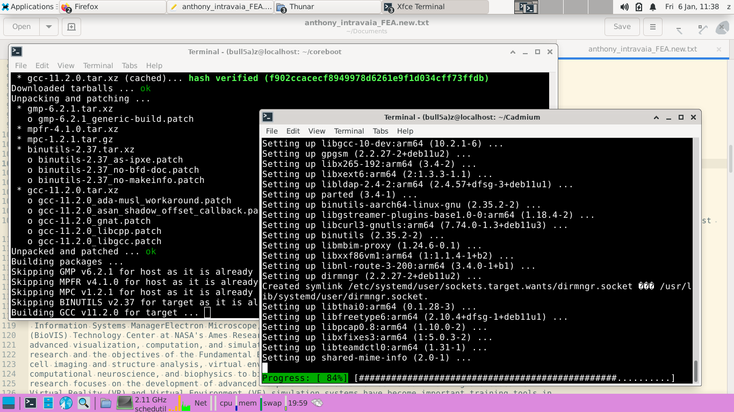The image size is (734, 412).
Task: Open Tabs menu in the coreboot terminal
Action: coord(129,65)
